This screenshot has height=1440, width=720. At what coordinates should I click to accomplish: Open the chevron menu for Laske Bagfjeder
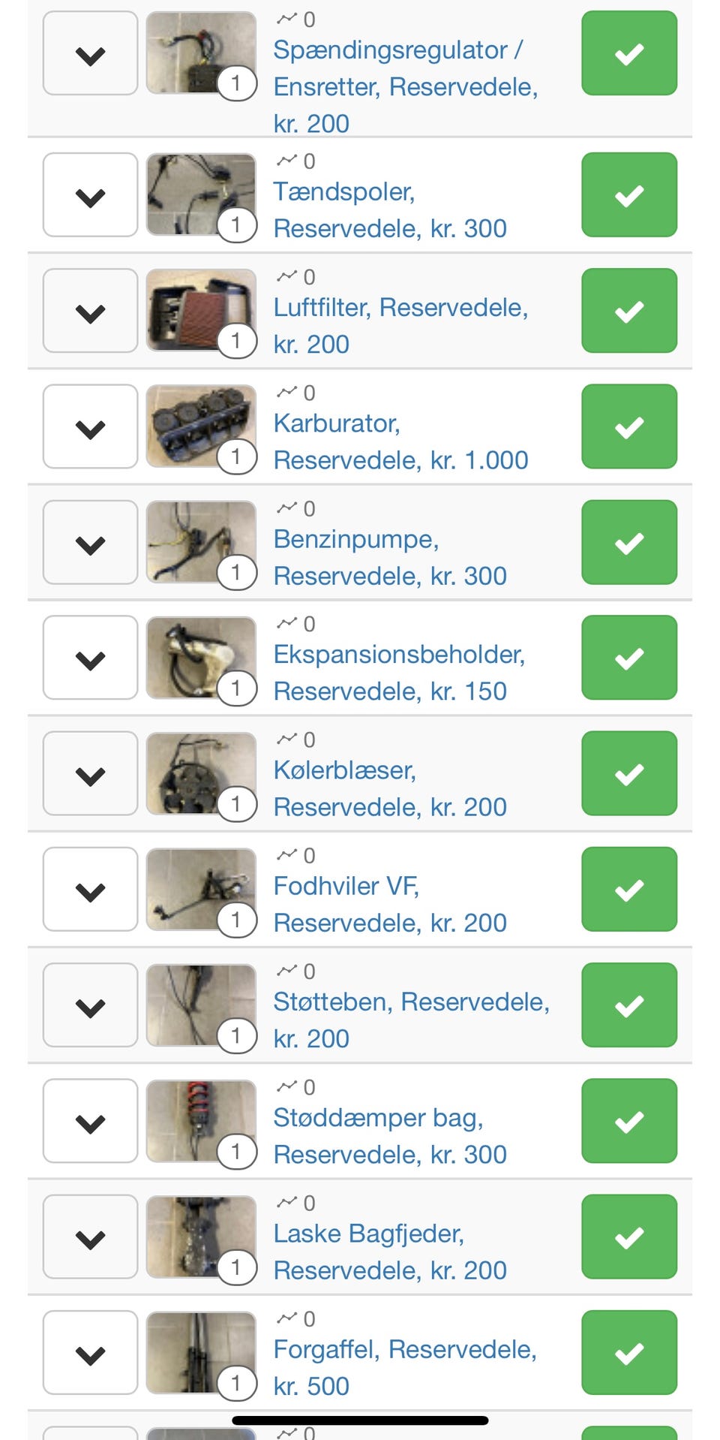coord(90,1237)
